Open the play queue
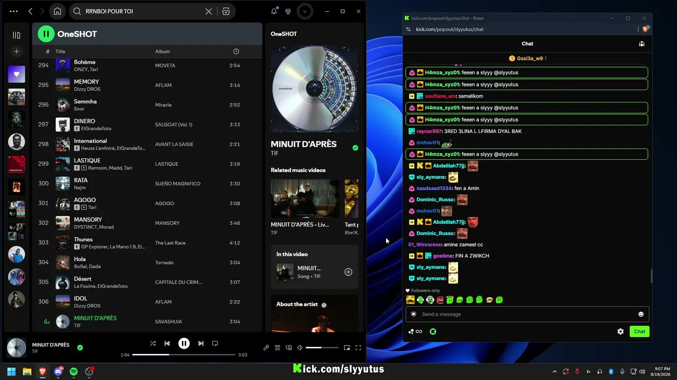The height and width of the screenshot is (380, 677). (x=277, y=348)
